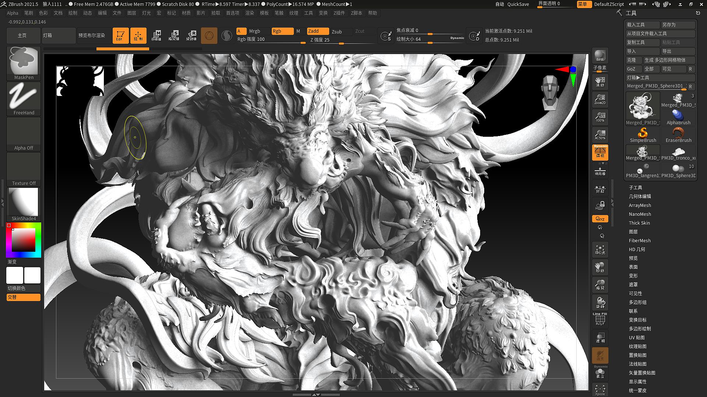Click the QuickSave button
707x397 pixels.
point(518,4)
